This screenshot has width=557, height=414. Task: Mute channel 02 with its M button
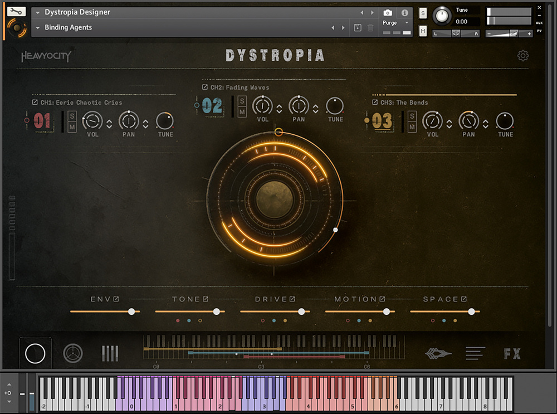click(242, 112)
